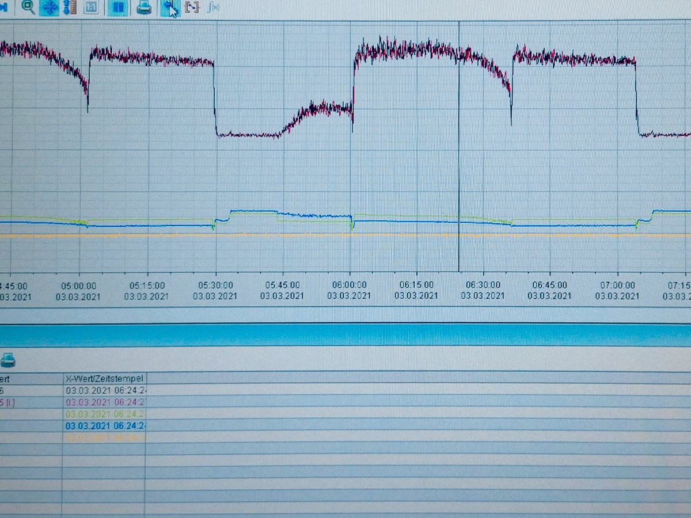Print the trend chart via top toolbar printer
The image size is (691, 518).
[x=144, y=7]
